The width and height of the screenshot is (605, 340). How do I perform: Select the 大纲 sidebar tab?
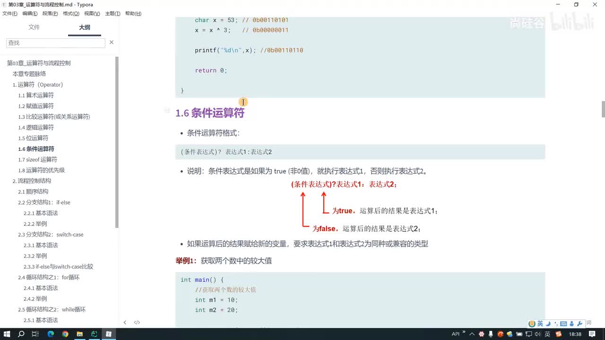coord(85,27)
